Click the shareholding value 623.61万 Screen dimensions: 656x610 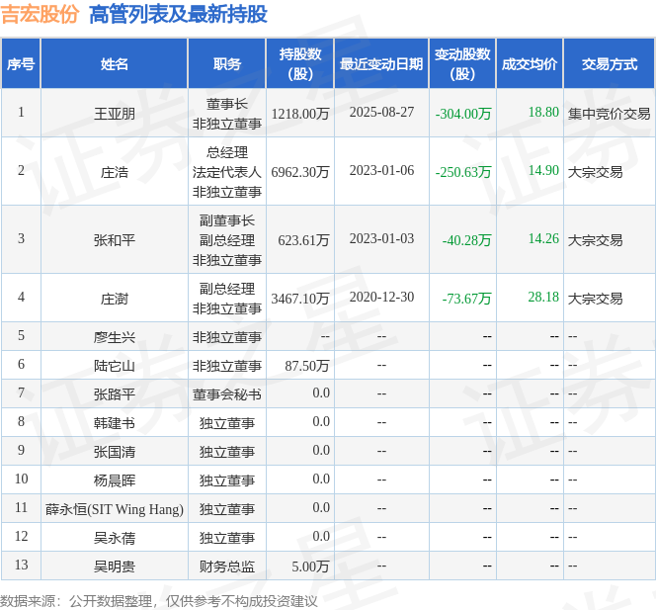(x=303, y=240)
